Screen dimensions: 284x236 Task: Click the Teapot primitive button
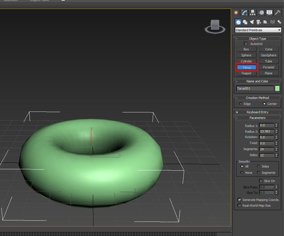tap(246, 73)
